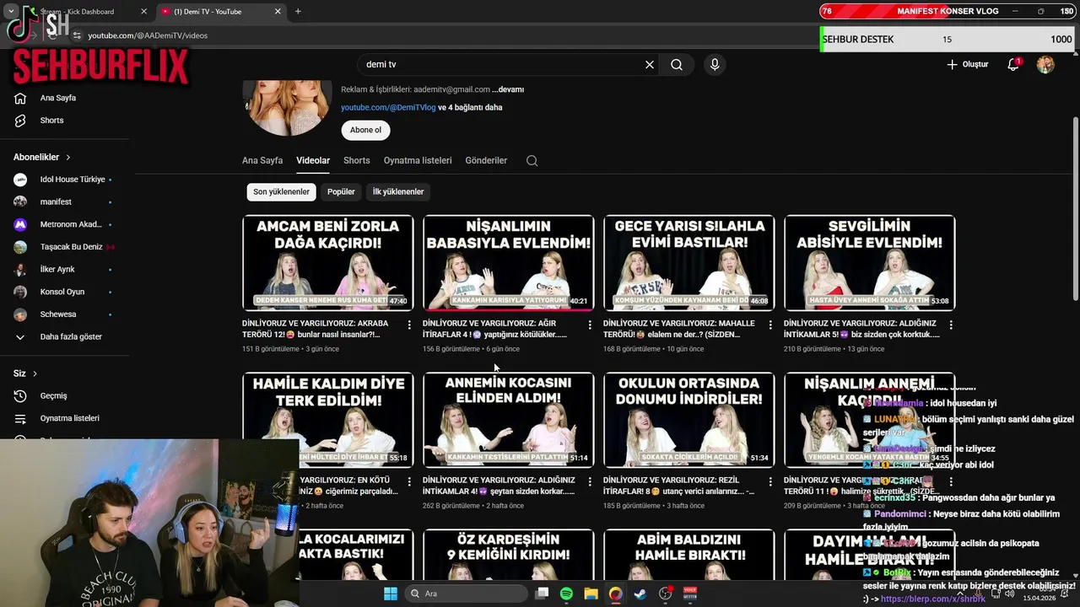Select the Videolar channel tab

[x=313, y=161]
